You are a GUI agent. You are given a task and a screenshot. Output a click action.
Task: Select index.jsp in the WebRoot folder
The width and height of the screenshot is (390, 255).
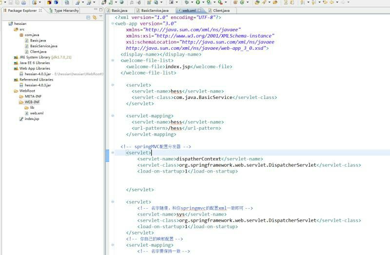[x=32, y=119]
